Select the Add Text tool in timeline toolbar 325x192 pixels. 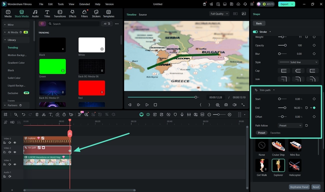click(x=50, y=114)
